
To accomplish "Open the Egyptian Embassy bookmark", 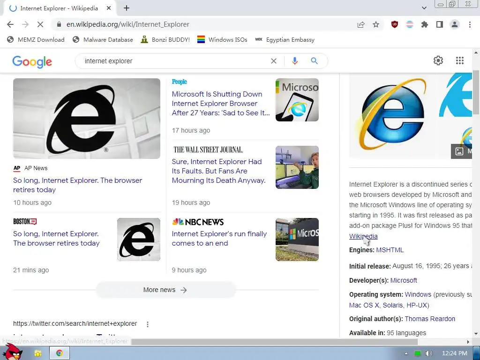I will 285,39.
